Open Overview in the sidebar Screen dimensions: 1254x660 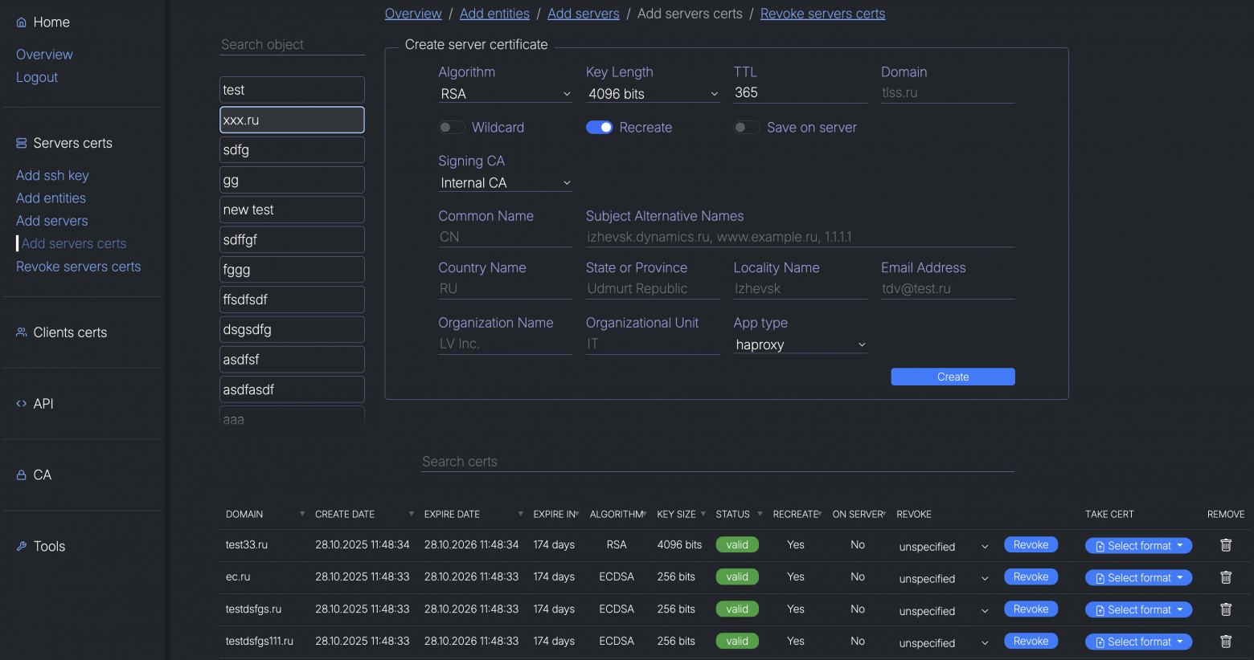pyautogui.click(x=44, y=55)
